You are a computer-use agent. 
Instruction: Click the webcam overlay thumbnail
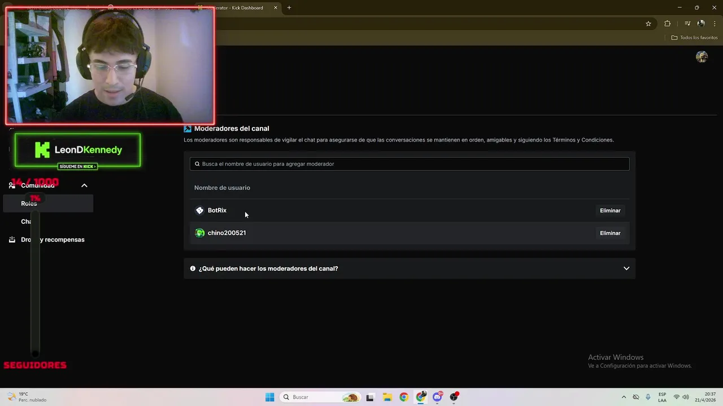110,66
